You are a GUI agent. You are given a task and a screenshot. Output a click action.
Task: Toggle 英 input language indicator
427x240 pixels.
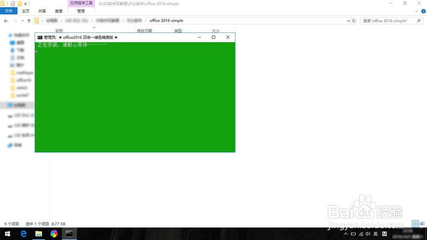pos(376,234)
